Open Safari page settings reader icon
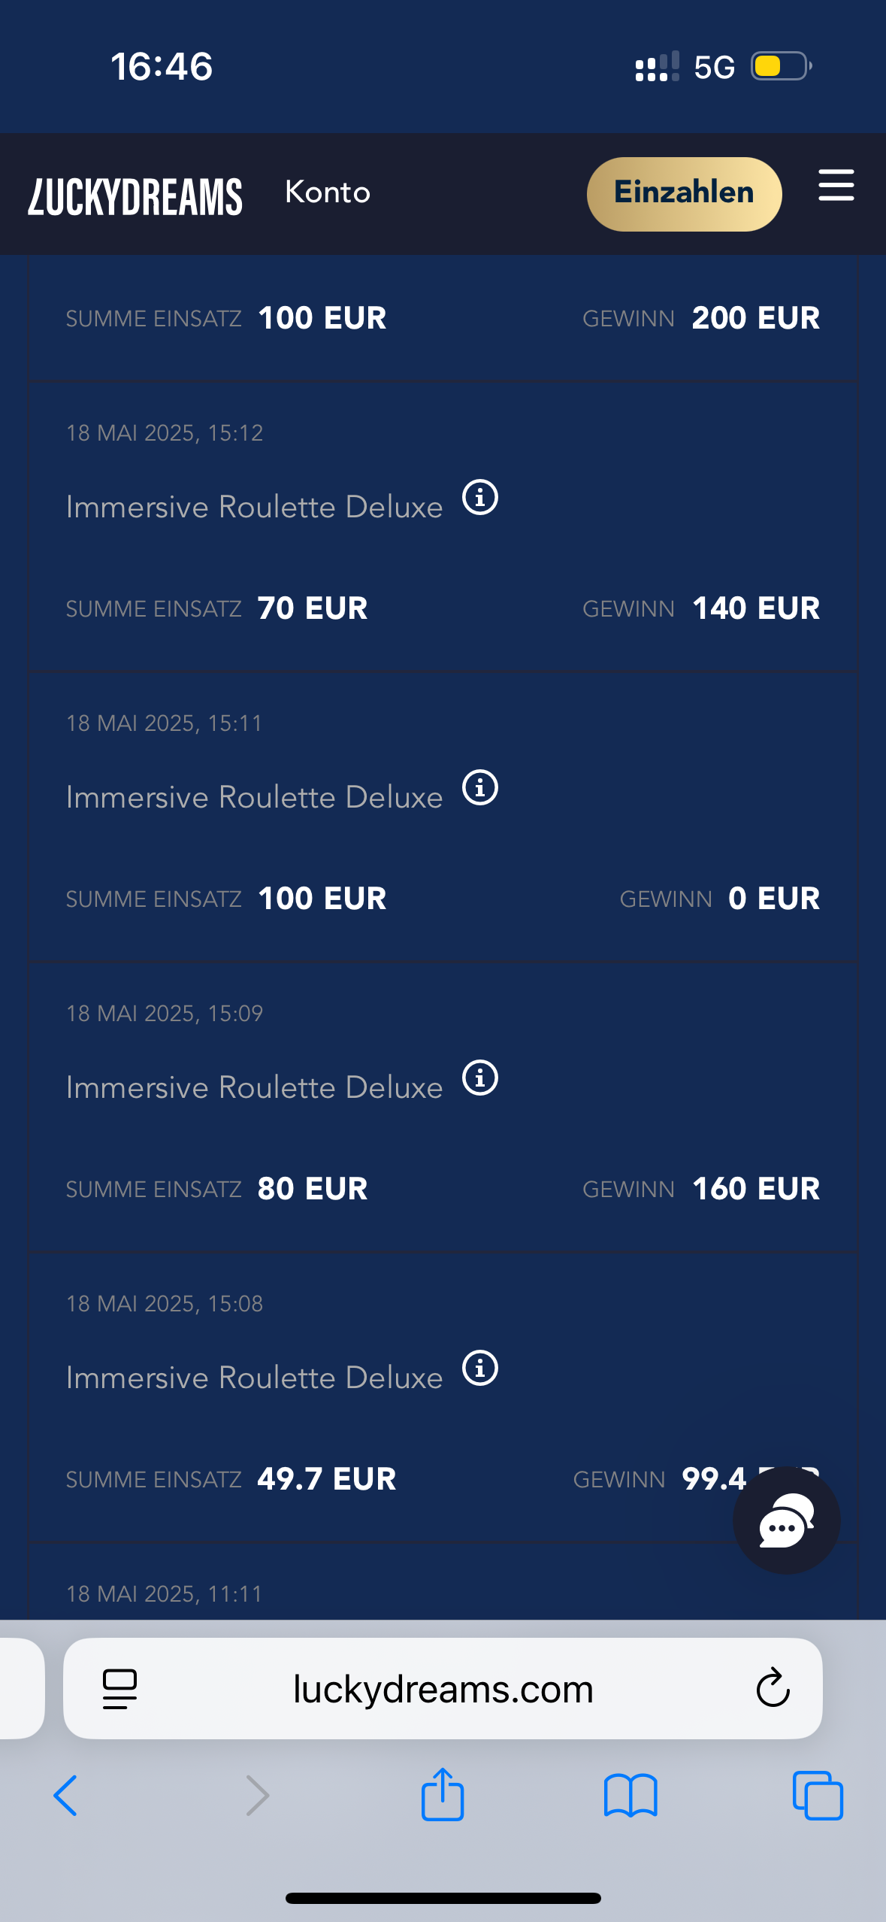Viewport: 886px width, 1922px height. coord(119,1689)
